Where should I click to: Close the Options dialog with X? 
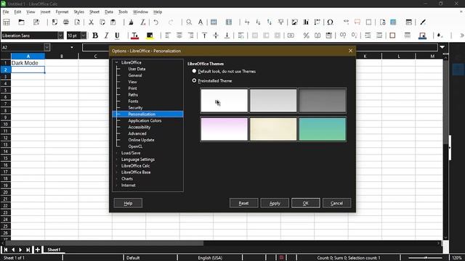[350, 51]
